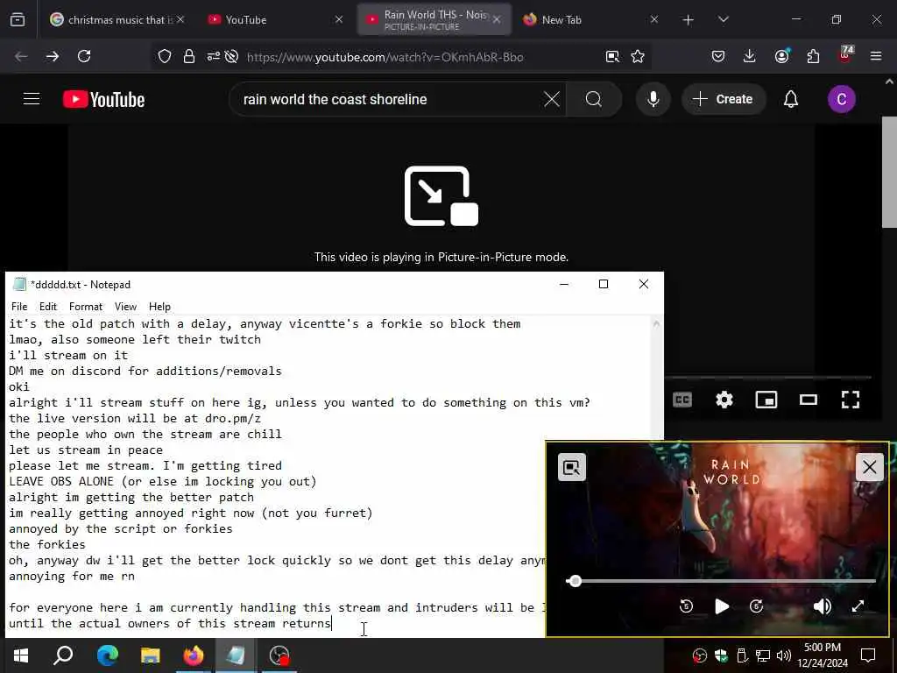Seek using the PiP progress slider
The height and width of the screenshot is (673, 897).
[721, 582]
